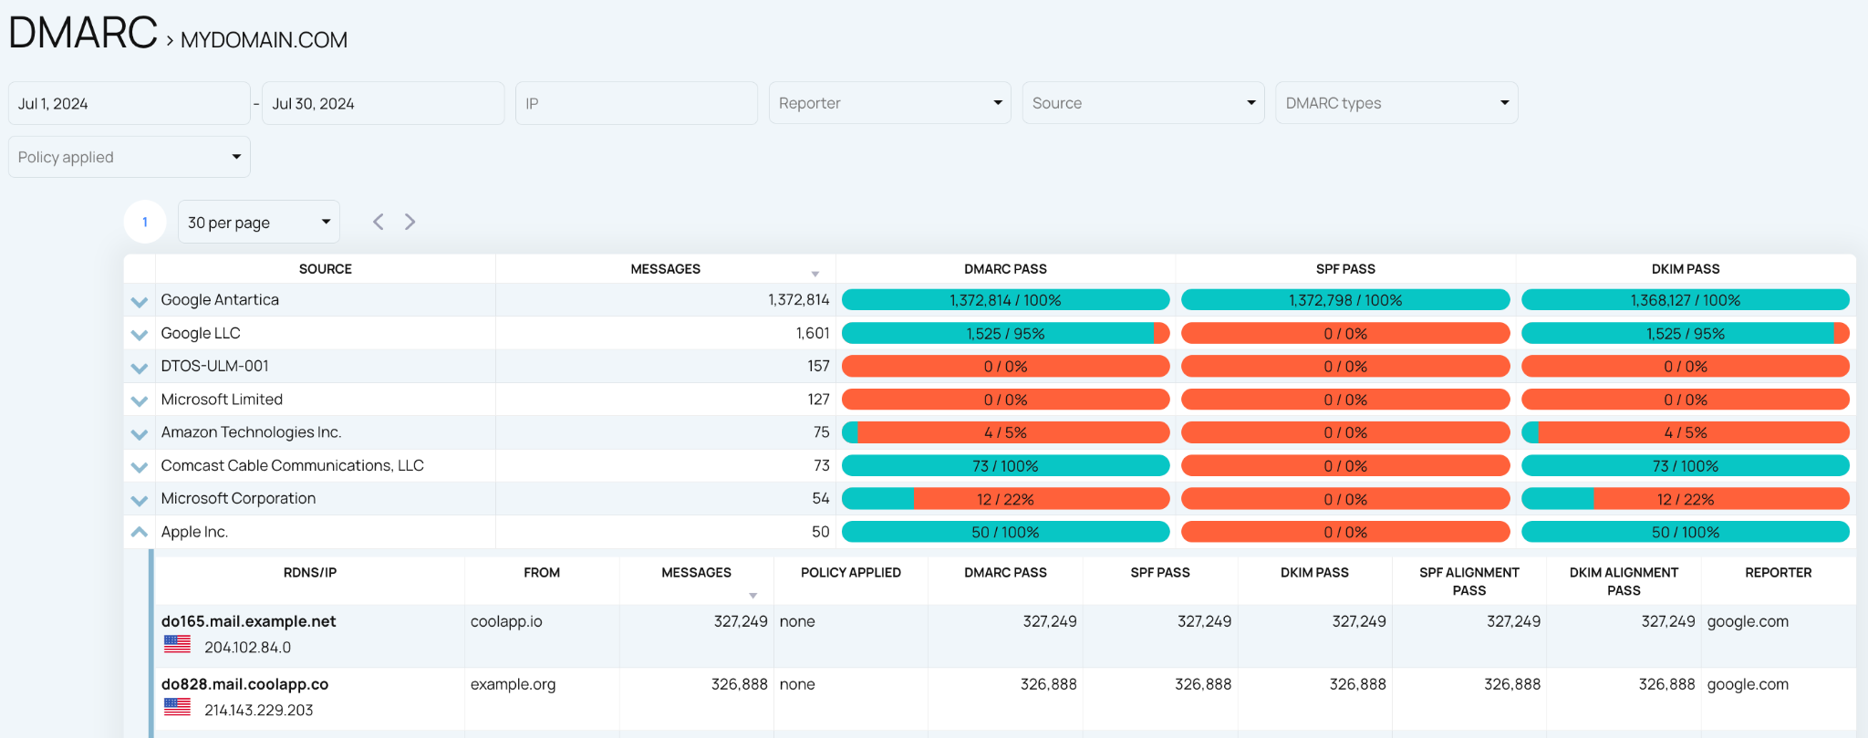Click the end date field Jul 30, 2024
The height and width of the screenshot is (738, 1868).
(x=383, y=103)
